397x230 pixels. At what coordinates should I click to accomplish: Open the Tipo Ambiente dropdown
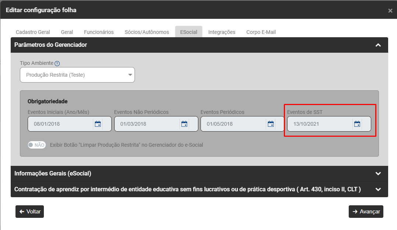(x=77, y=75)
